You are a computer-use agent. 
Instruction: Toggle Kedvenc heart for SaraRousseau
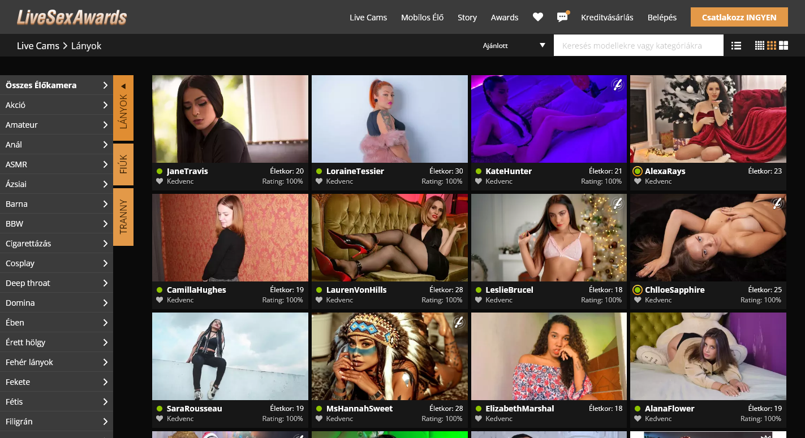160,419
